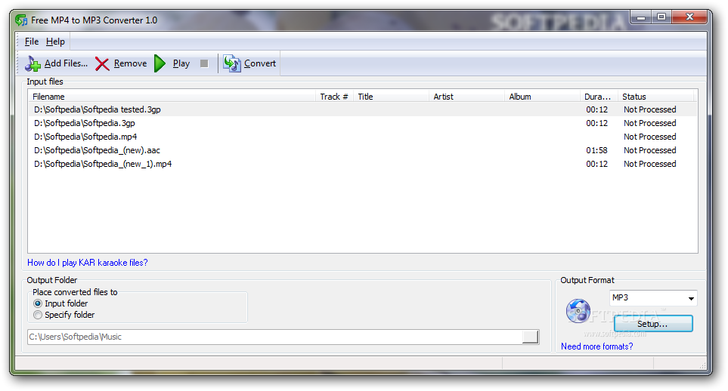Sort by the Dura... column header
The image size is (728, 391).
pos(599,97)
